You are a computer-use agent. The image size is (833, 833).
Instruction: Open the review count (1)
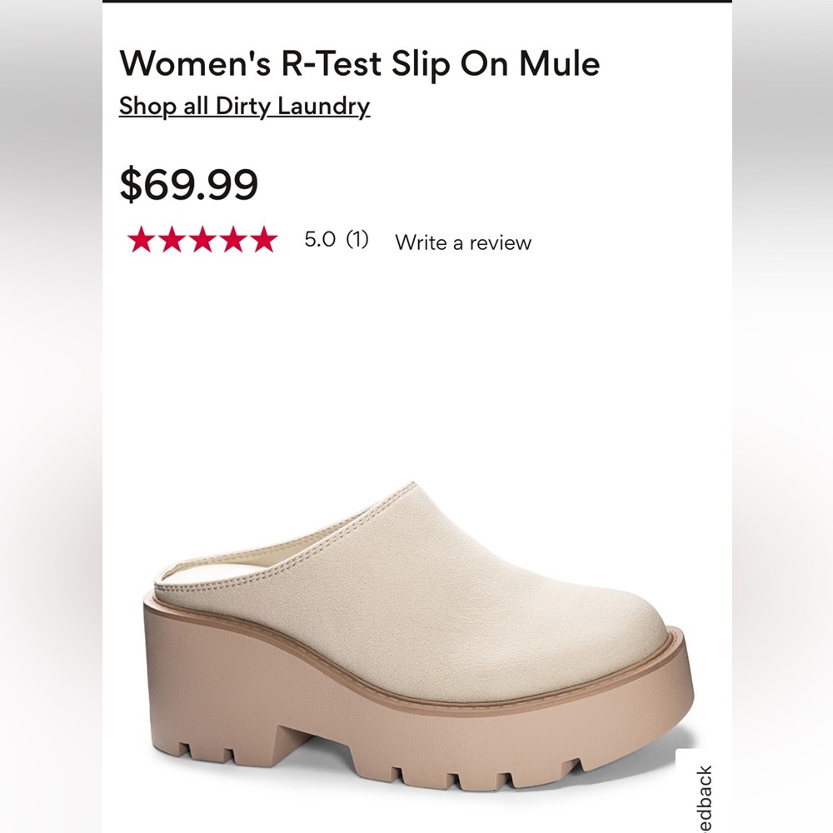click(359, 242)
